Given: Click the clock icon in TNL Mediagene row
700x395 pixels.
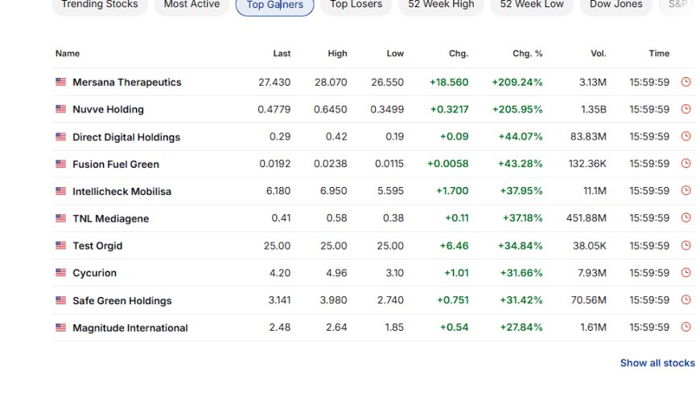Looking at the screenshot, I should click(686, 218).
